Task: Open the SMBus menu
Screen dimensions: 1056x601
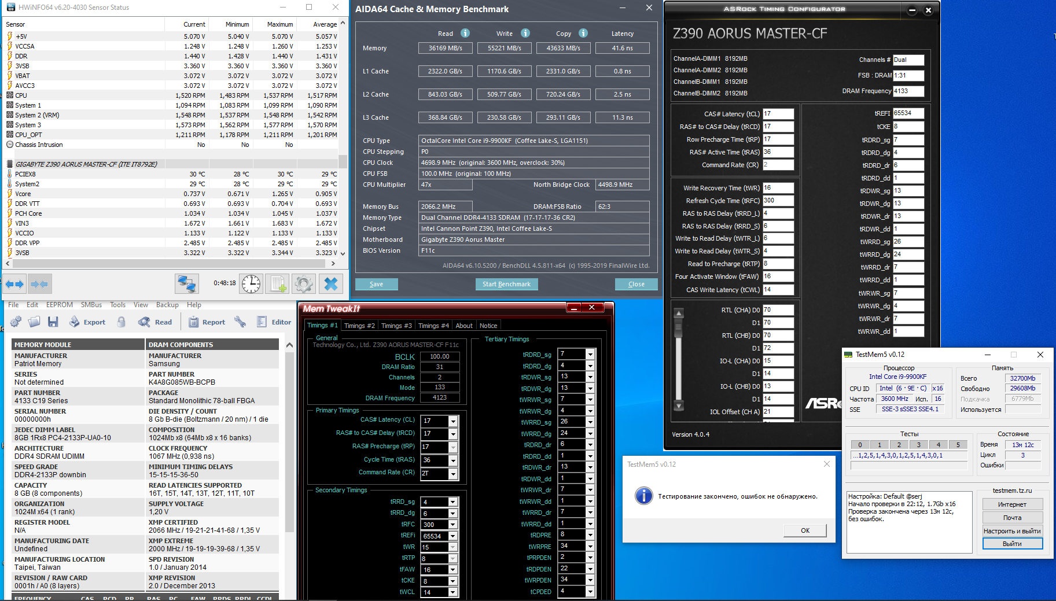Action: pos(91,305)
